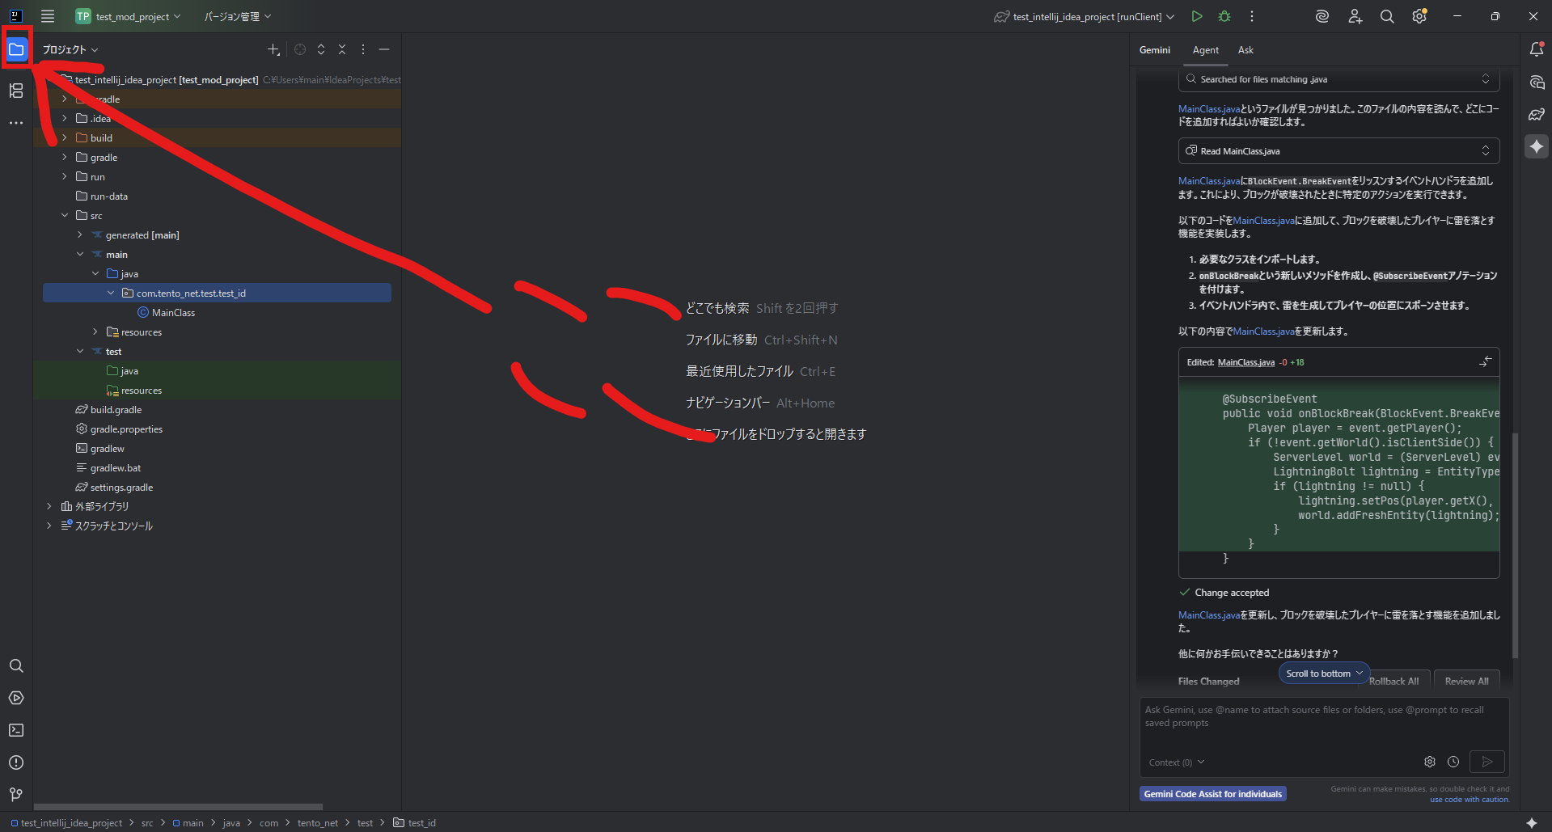Click the Scroll to bottom button

1323,674
